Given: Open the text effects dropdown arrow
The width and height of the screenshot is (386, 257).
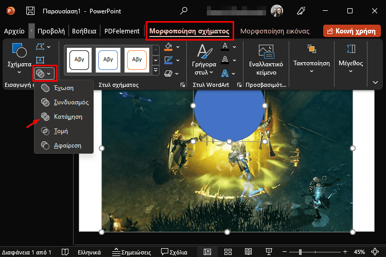Looking at the screenshot, I should click(233, 74).
